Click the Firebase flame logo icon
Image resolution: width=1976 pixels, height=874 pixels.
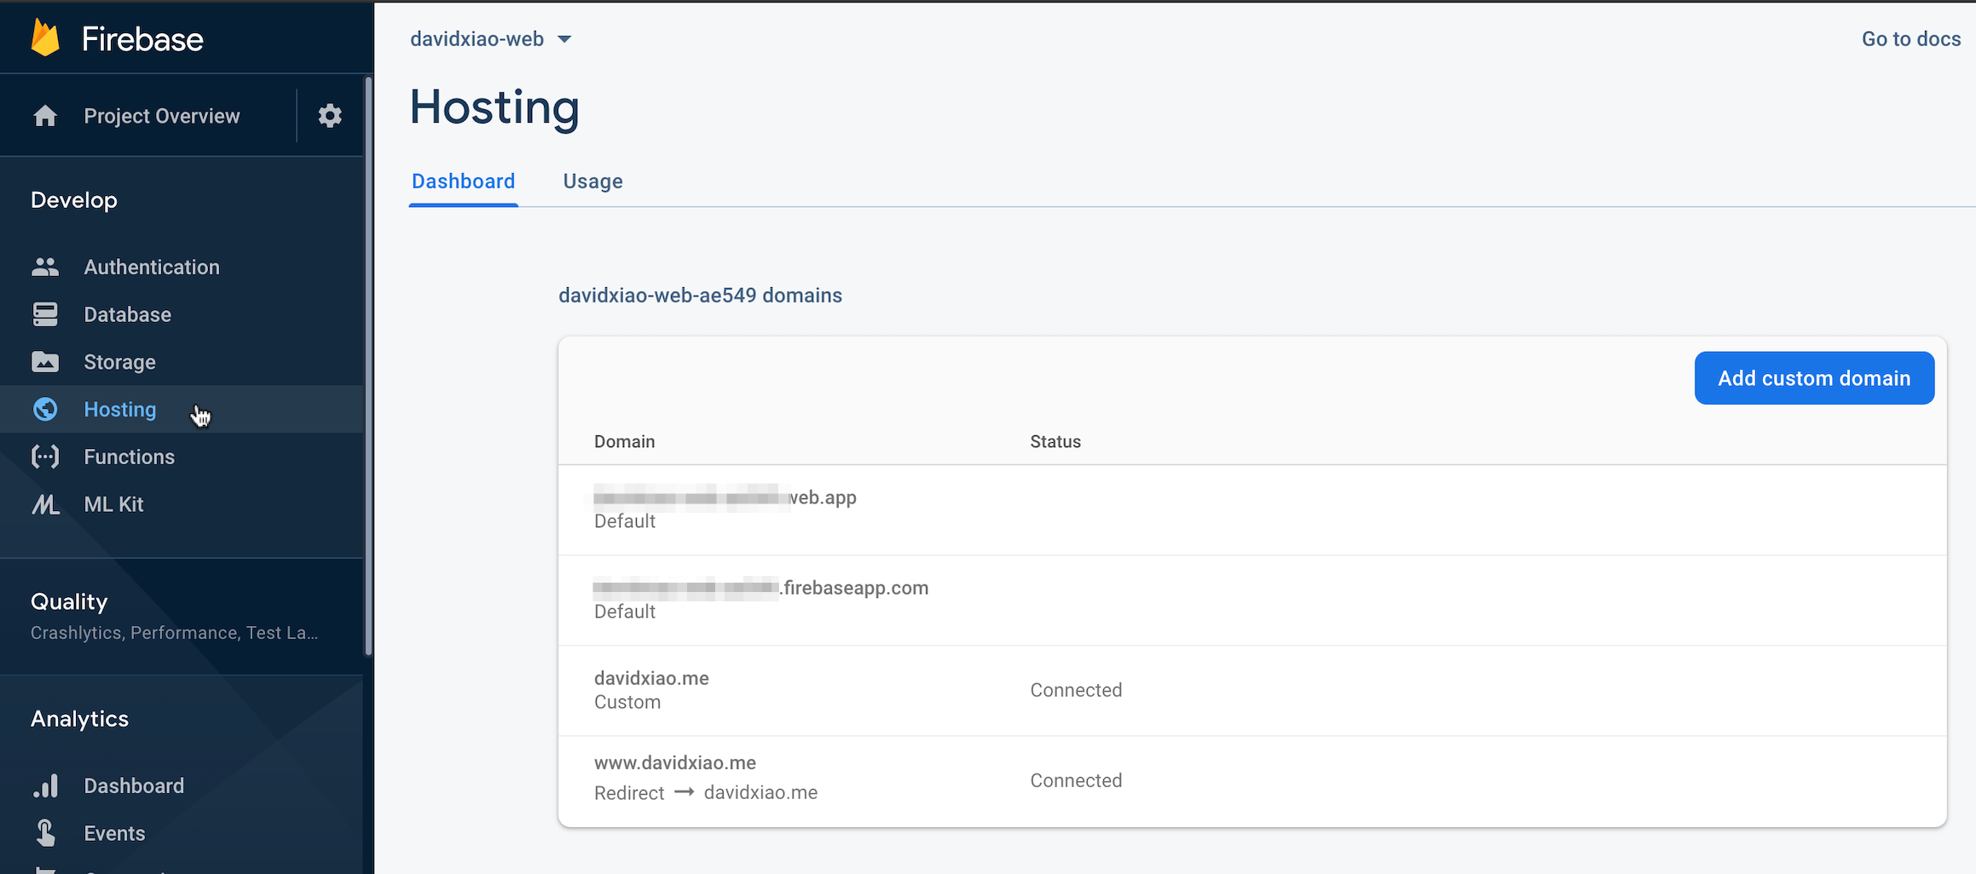tap(45, 38)
